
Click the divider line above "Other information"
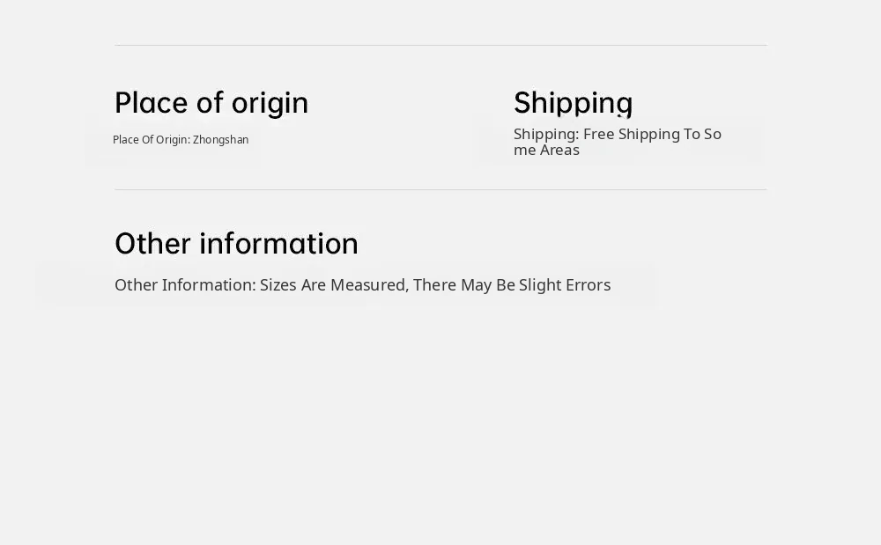point(440,189)
